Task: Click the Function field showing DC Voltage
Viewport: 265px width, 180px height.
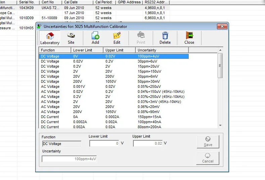Action: tap(62, 144)
